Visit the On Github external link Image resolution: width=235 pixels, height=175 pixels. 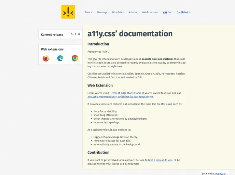183,12
